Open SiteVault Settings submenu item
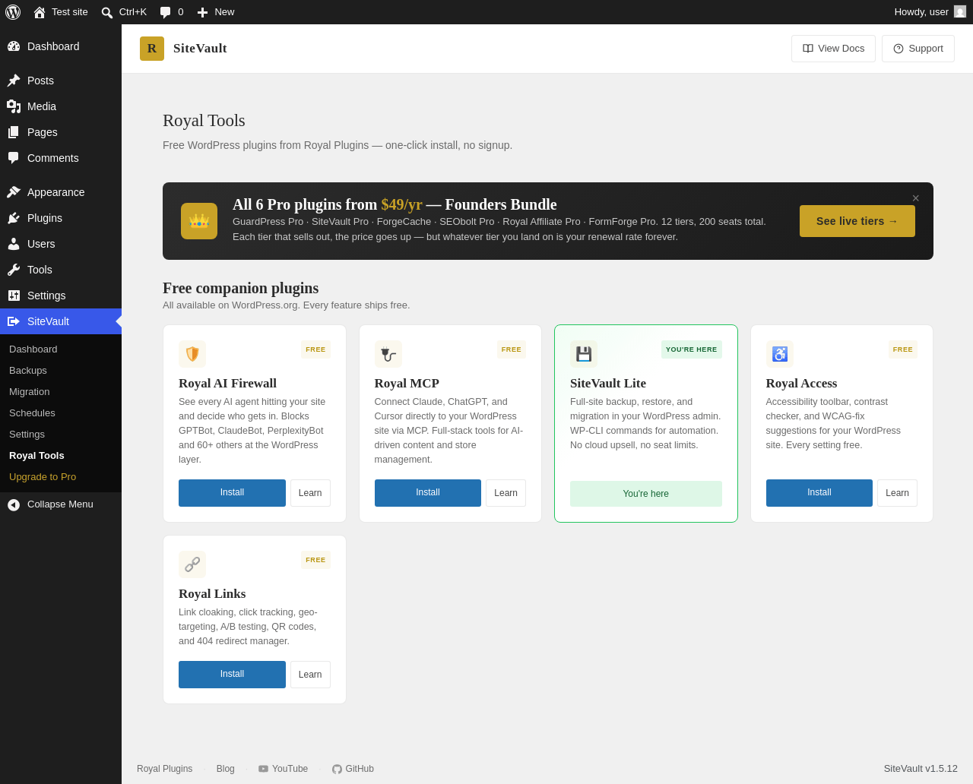Screen dimensions: 973x784 pyautogui.click(x=61, y=435)
